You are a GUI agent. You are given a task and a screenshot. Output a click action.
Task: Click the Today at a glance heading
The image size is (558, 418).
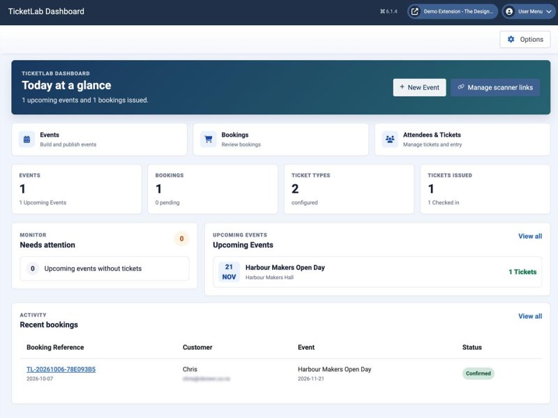point(66,85)
